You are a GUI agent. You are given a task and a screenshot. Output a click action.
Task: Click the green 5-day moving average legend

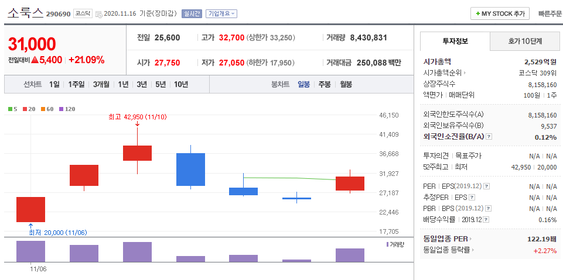click(12, 109)
